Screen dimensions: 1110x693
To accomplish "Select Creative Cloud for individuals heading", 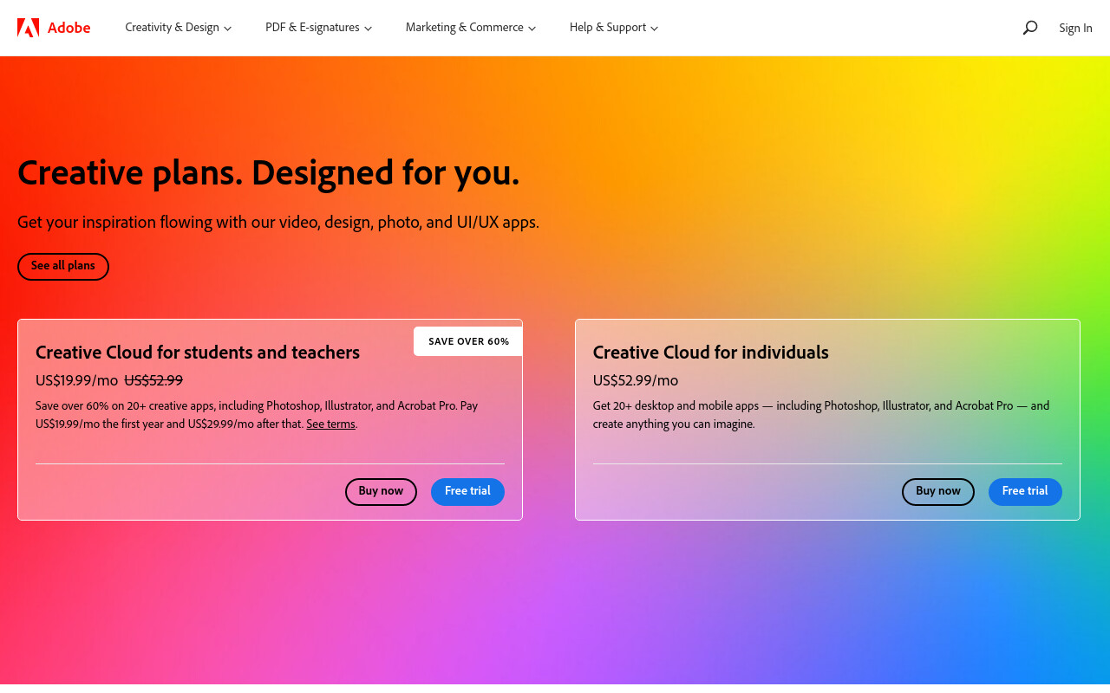I will [x=711, y=353].
